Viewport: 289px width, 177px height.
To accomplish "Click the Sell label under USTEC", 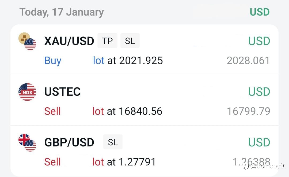I will pyautogui.click(x=52, y=111).
